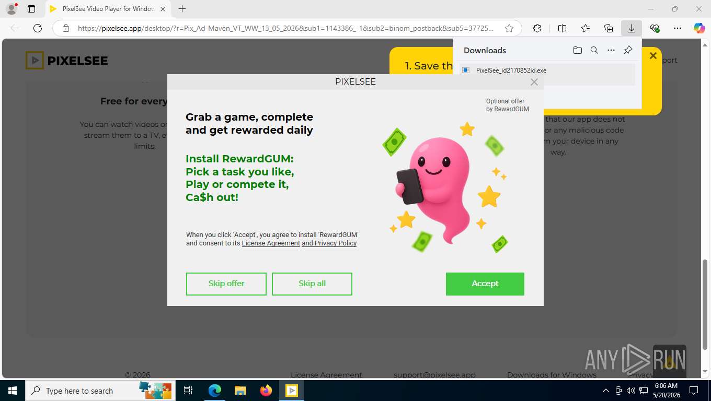The image size is (711, 401).
Task: Toggle the Downloads toolbar button
Action: point(632,28)
